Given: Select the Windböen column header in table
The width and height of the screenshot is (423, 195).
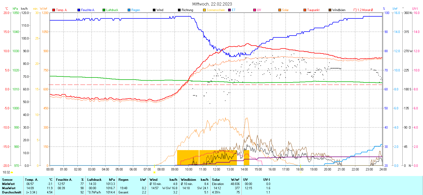Looking at the screenshot, I should [188, 180].
